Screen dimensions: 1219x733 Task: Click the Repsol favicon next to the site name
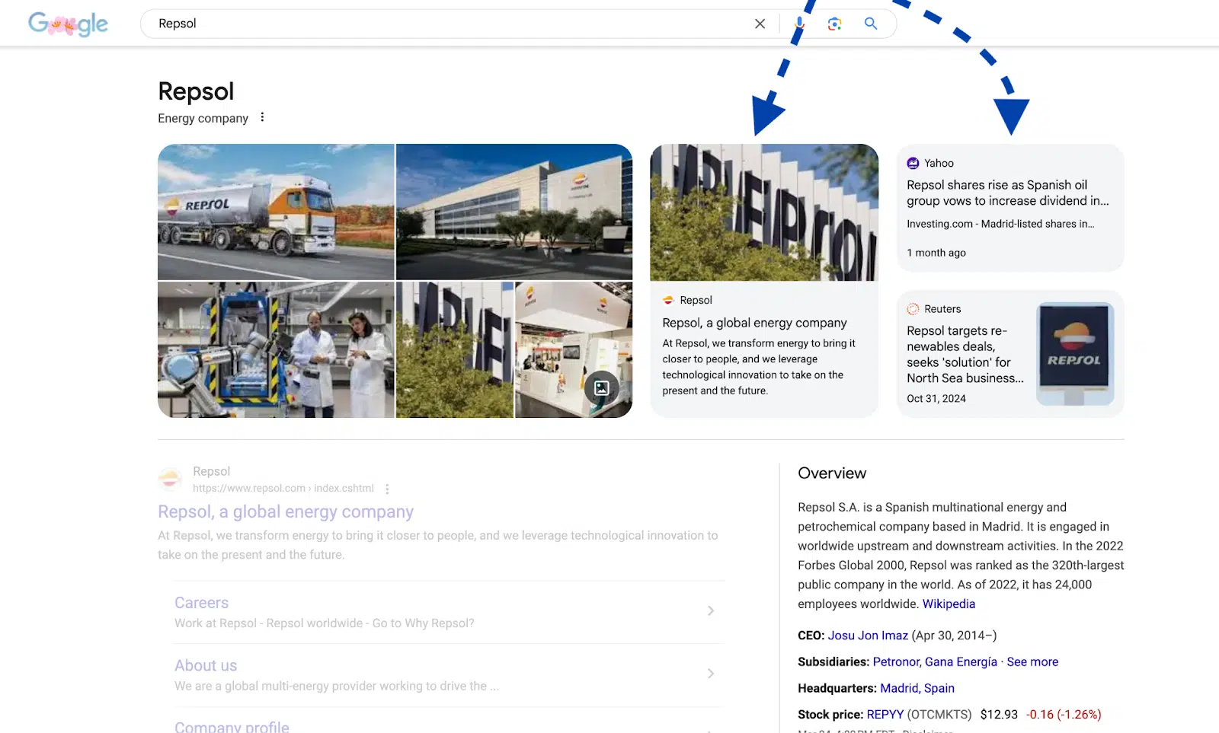169,478
